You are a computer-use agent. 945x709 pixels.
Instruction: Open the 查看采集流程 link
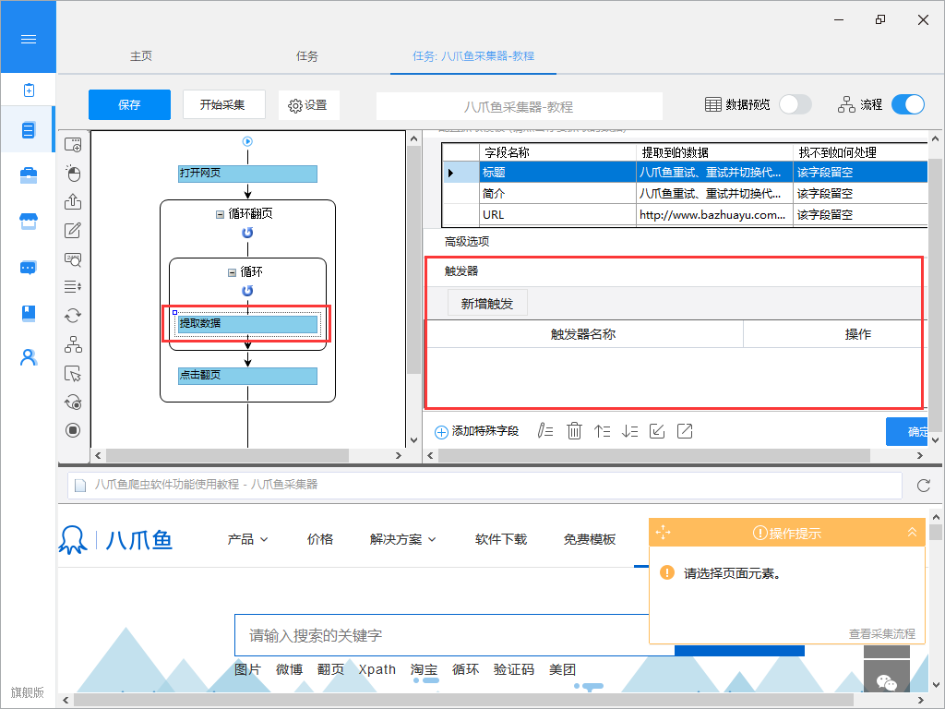point(881,633)
